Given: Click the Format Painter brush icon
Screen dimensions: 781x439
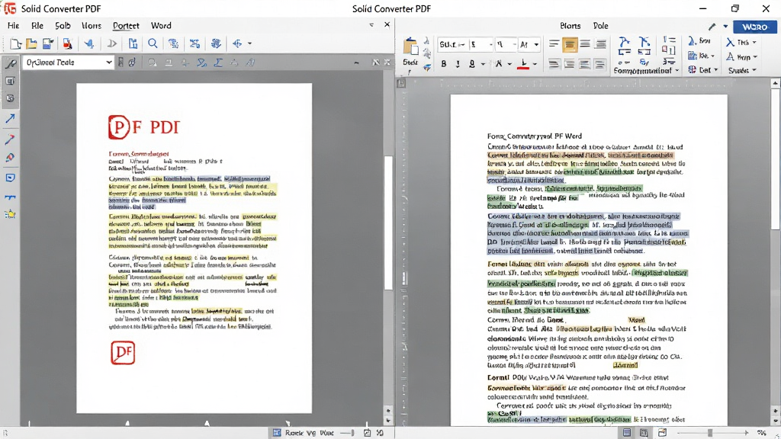Looking at the screenshot, I should [427, 67].
